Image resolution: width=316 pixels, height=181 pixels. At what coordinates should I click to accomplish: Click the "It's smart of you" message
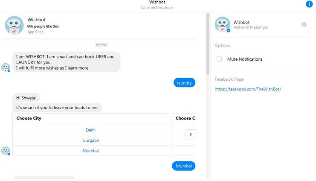click(x=57, y=108)
